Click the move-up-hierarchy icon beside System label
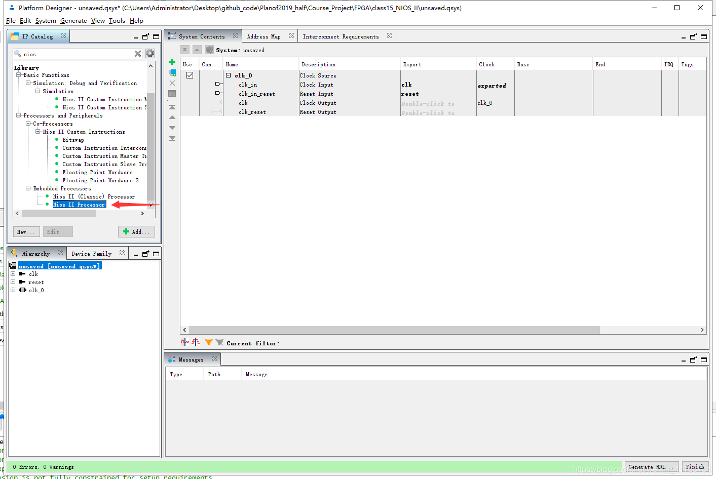This screenshot has width=716, height=479. [x=197, y=50]
